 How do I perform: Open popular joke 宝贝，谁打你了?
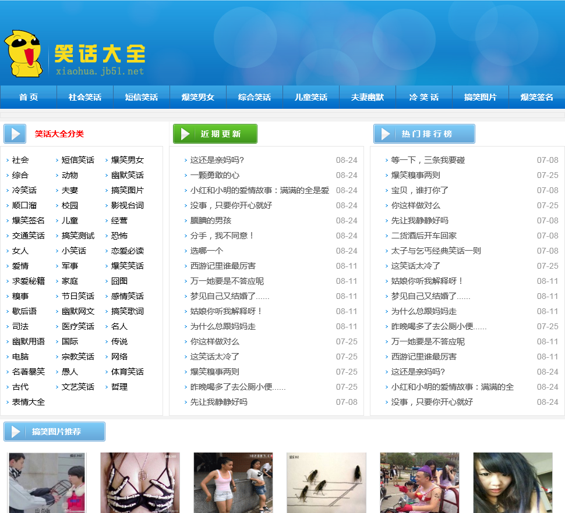pos(420,190)
